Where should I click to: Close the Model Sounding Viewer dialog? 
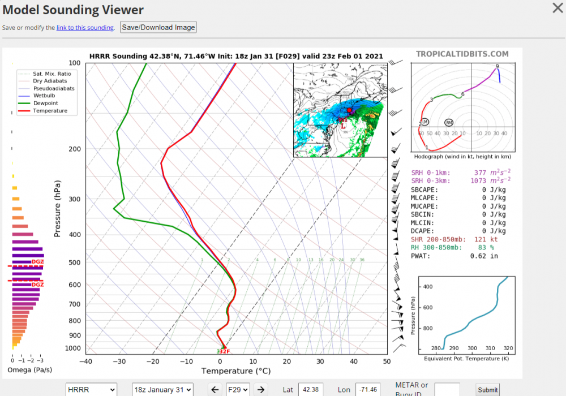point(557,8)
